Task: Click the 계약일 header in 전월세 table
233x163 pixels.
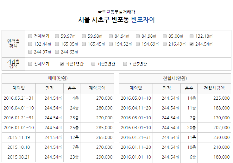Action: (136, 88)
